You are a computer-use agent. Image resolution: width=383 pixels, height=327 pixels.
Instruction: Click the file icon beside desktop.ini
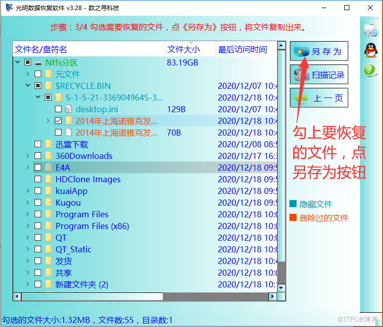(x=68, y=109)
